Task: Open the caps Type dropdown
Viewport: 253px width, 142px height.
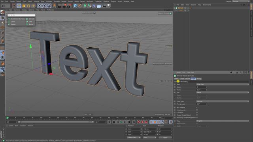Action: click(x=223, y=121)
